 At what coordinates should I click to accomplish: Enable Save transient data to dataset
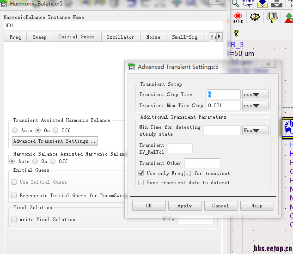tap(141, 182)
